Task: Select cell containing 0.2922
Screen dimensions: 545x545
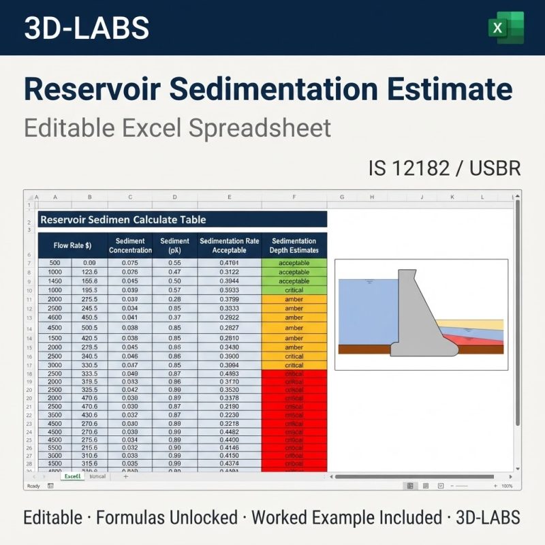Action: (x=230, y=317)
